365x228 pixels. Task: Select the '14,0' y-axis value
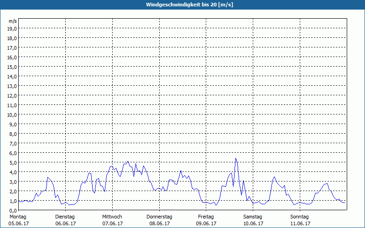(x=12, y=77)
